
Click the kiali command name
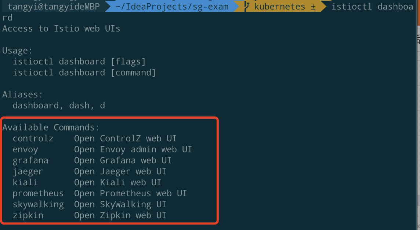[25, 182]
